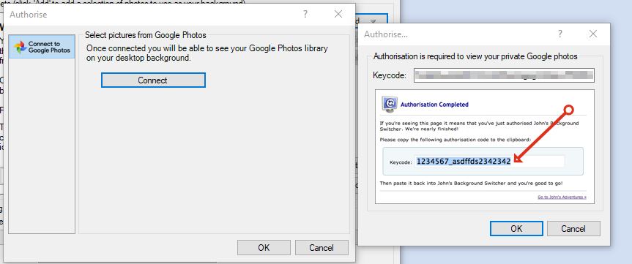
Task: Click the Authorisation Completed heading text
Action: [434, 105]
